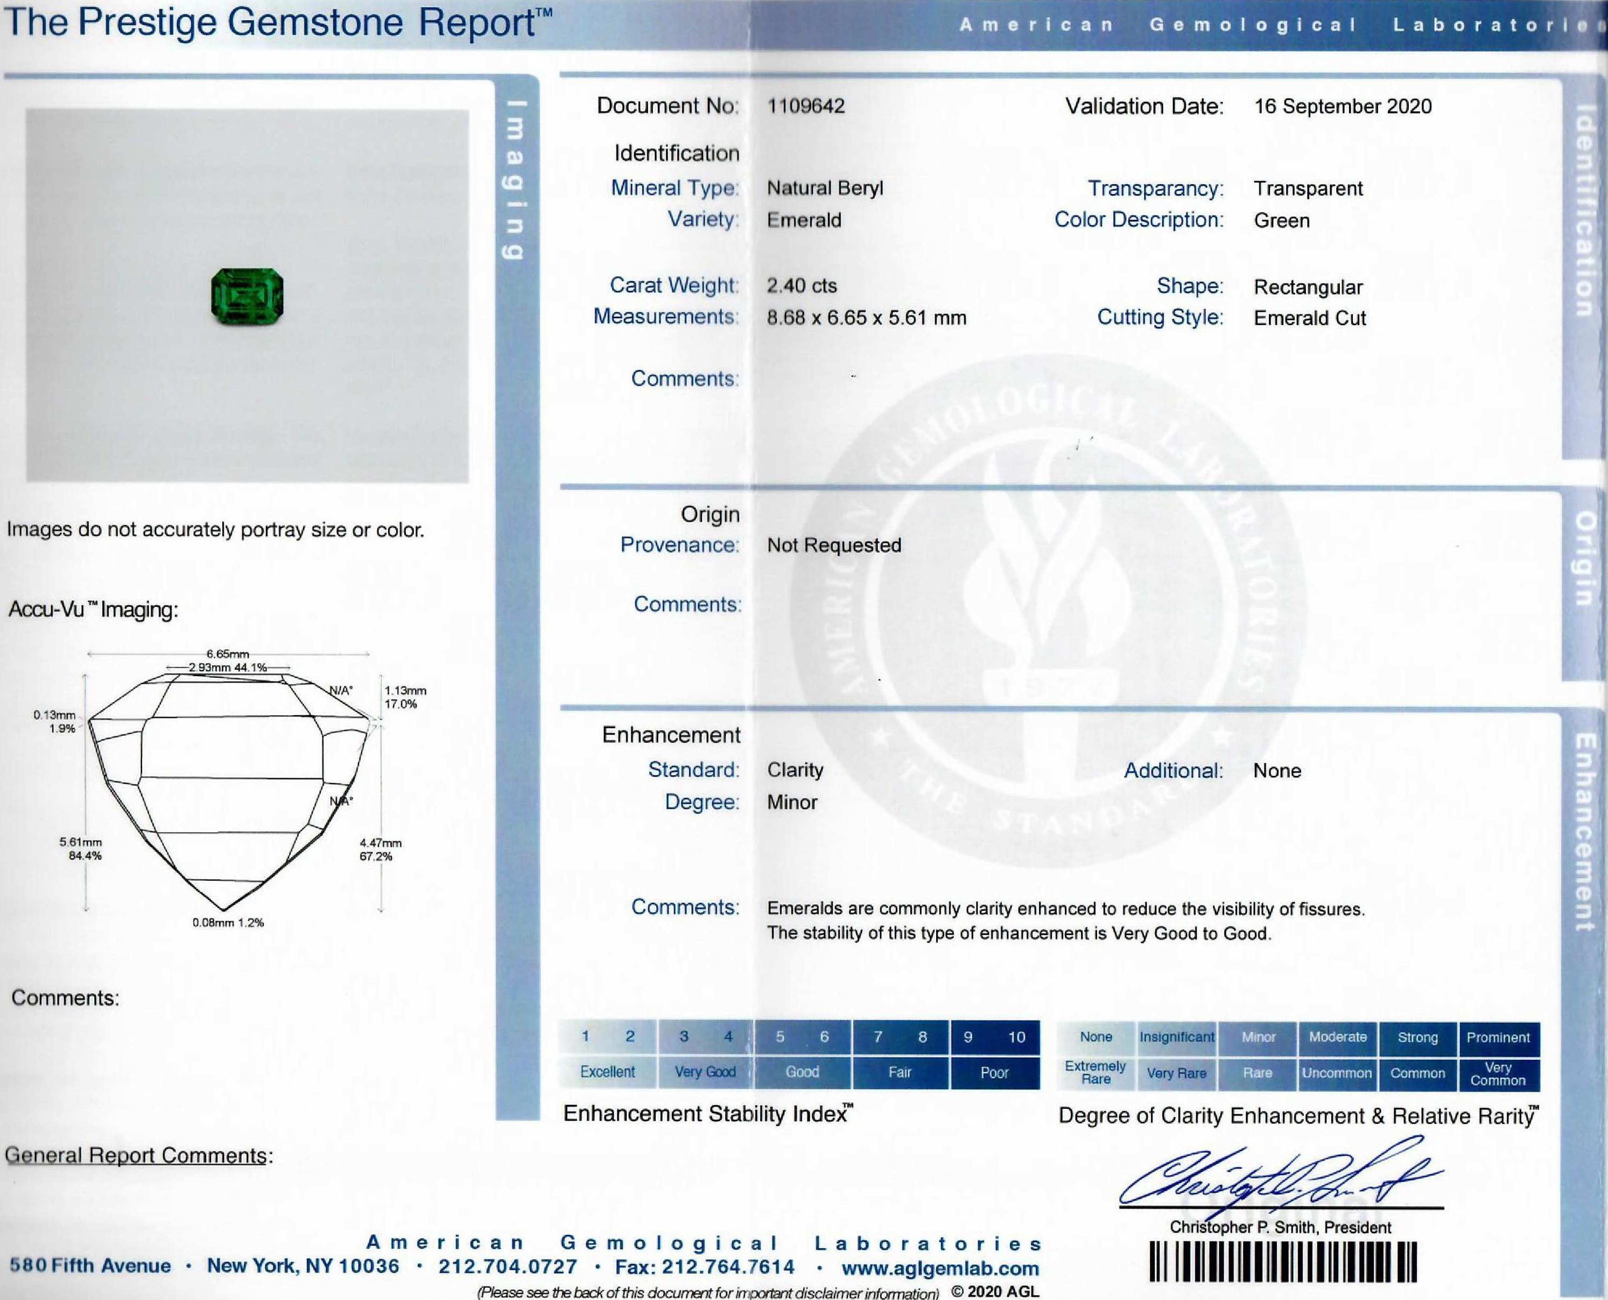Click the 'Minor' clarity enhancement scale cell
The height and width of the screenshot is (1300, 1608).
1258,1037
